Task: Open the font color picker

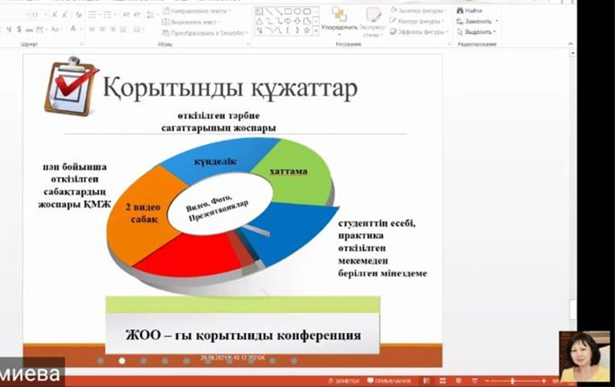Action: pos(75,29)
